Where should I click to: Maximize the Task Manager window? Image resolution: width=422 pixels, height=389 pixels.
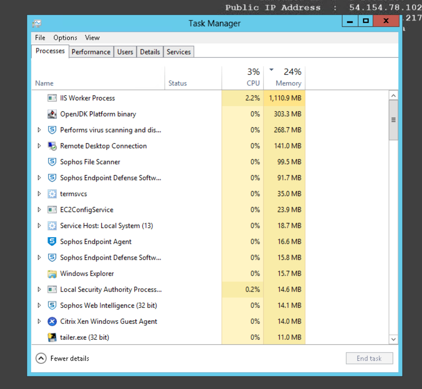365,21
